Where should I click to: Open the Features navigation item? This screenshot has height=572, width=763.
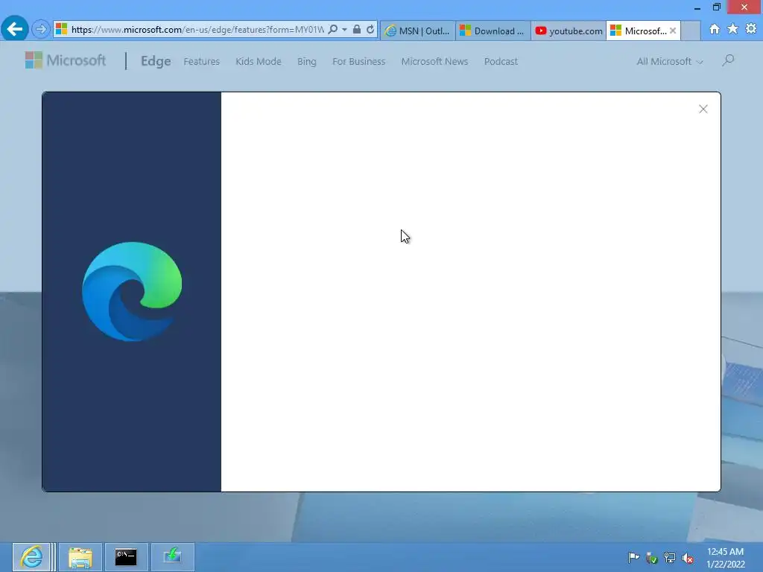pyautogui.click(x=201, y=61)
